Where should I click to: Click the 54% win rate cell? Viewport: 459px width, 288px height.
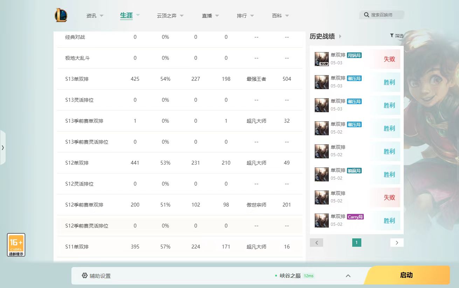click(165, 79)
